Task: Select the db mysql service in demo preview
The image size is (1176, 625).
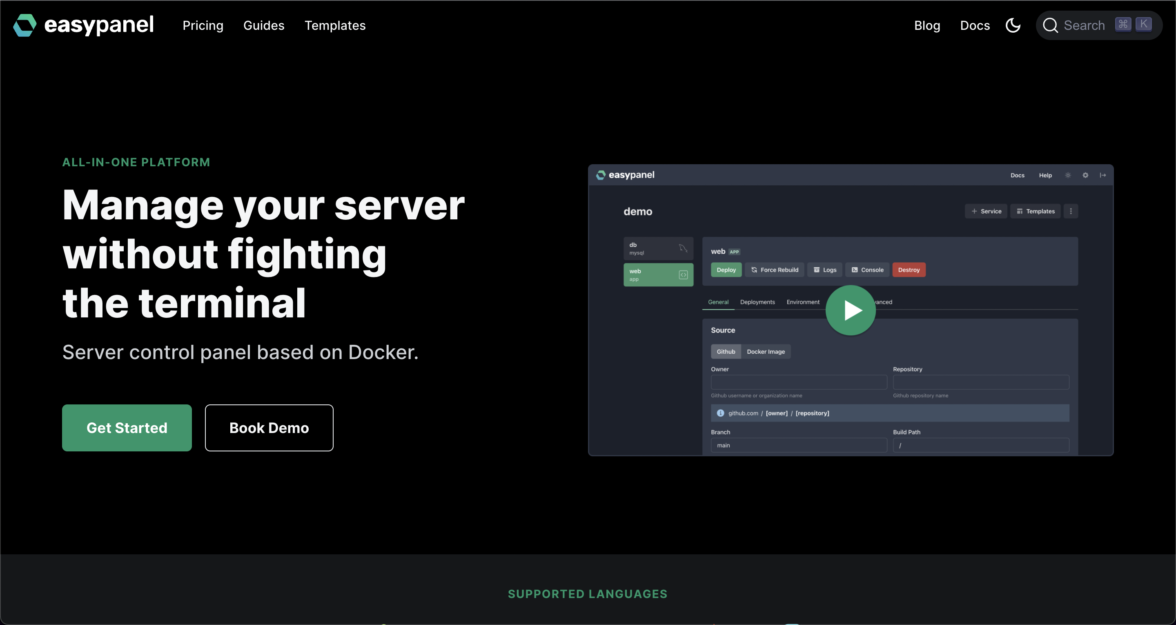Action: click(658, 248)
